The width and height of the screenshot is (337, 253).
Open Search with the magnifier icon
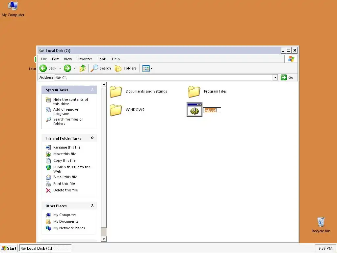(x=94, y=68)
